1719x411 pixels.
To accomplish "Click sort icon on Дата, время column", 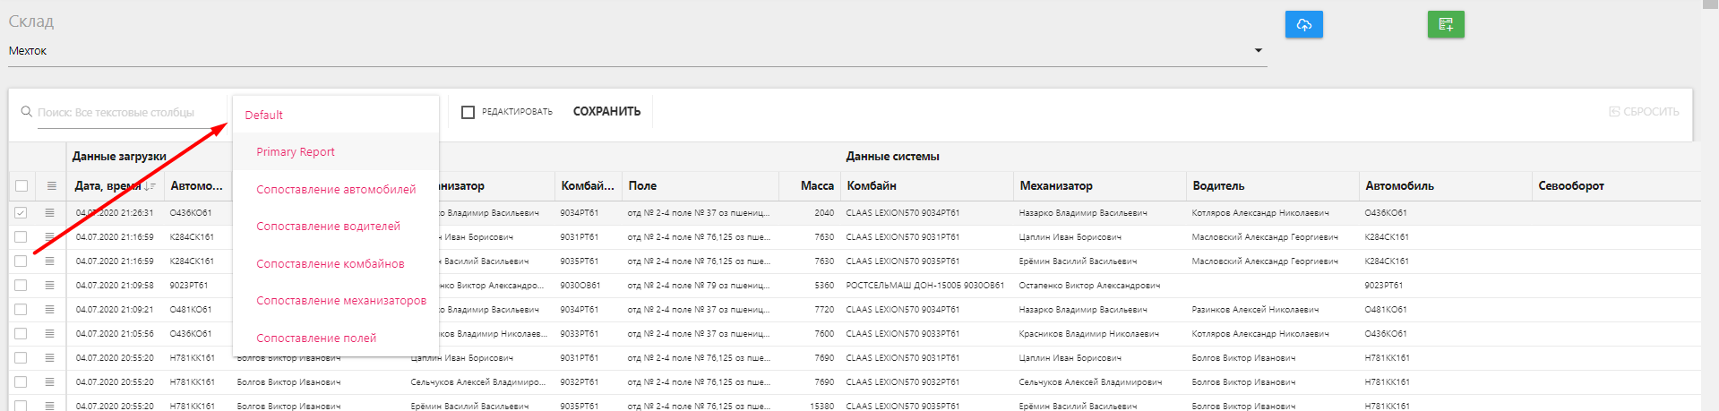I will coord(150,186).
